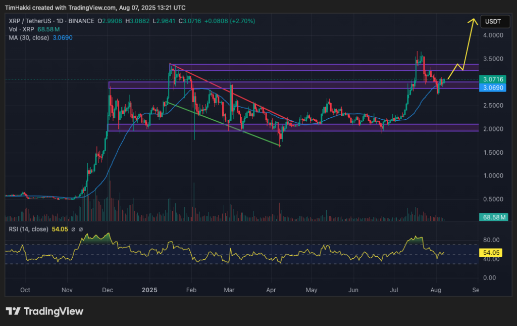The width and height of the screenshot is (517, 326).
Task: Click the blue 3.0690 moving average tag
Action: tap(493, 87)
